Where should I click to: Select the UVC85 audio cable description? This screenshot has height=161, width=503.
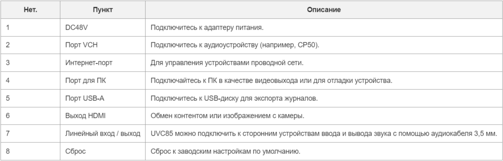(x=323, y=133)
